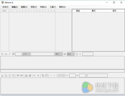Screen dimensions: 125x96
Task: Open the 小于 comparison dropdown
Action: point(26,54)
